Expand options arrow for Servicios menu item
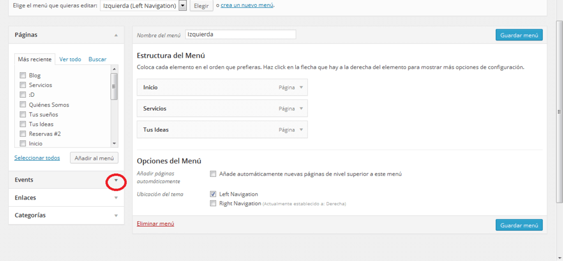The image size is (563, 261). click(x=301, y=108)
